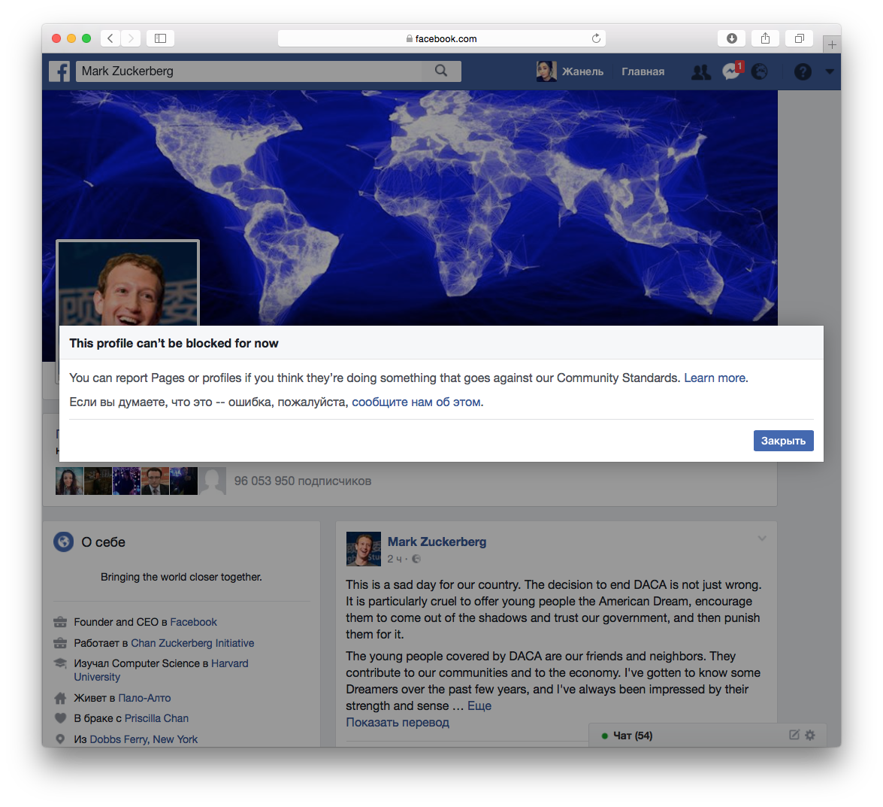Go forward with Safari's forward arrow
This screenshot has width=883, height=807.
pos(131,38)
